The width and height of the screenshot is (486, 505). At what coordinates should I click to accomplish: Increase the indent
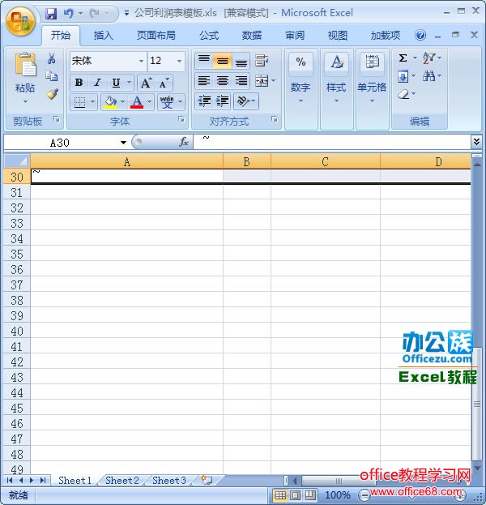tap(223, 101)
